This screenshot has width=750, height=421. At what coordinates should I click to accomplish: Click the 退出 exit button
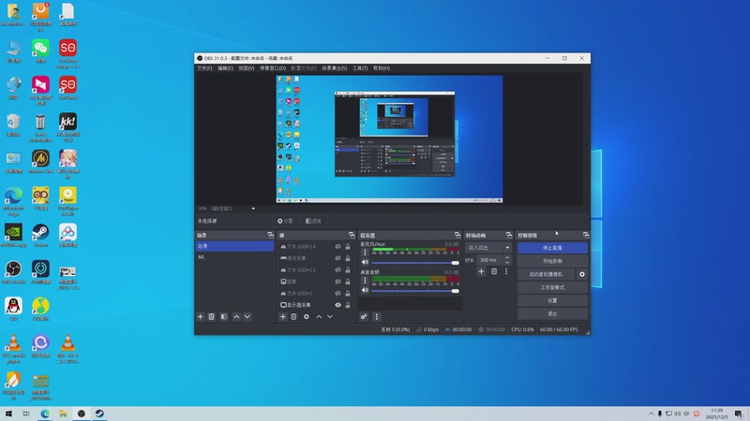[552, 313]
